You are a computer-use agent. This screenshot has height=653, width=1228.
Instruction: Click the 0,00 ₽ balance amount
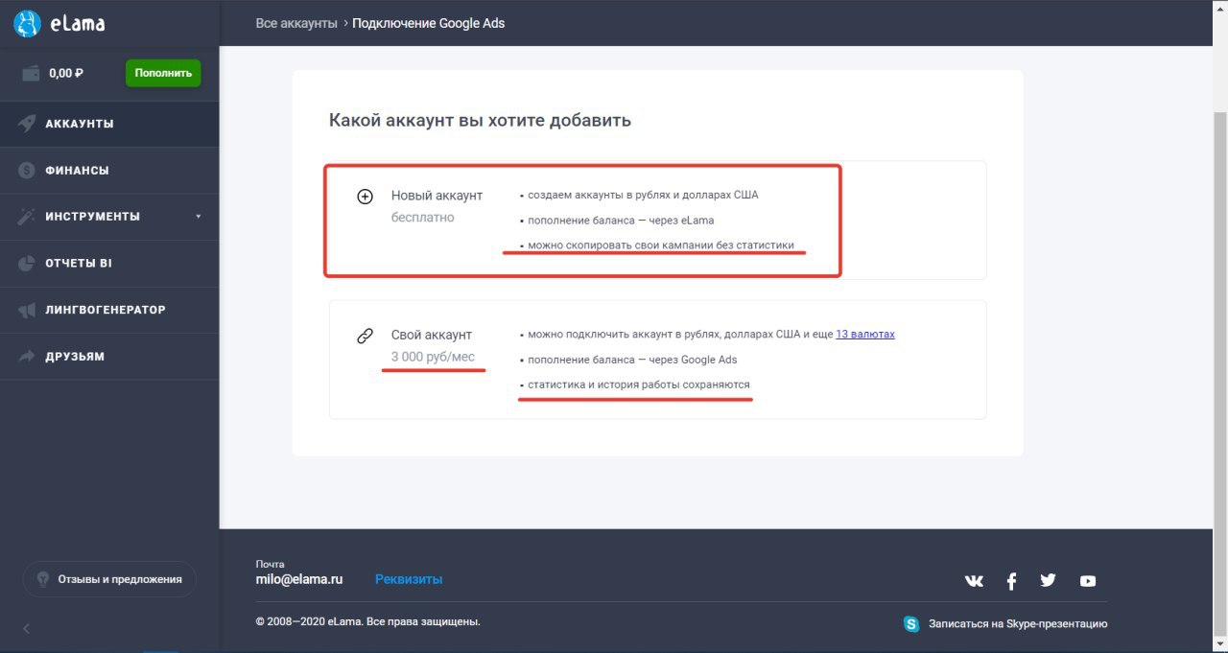(66, 73)
